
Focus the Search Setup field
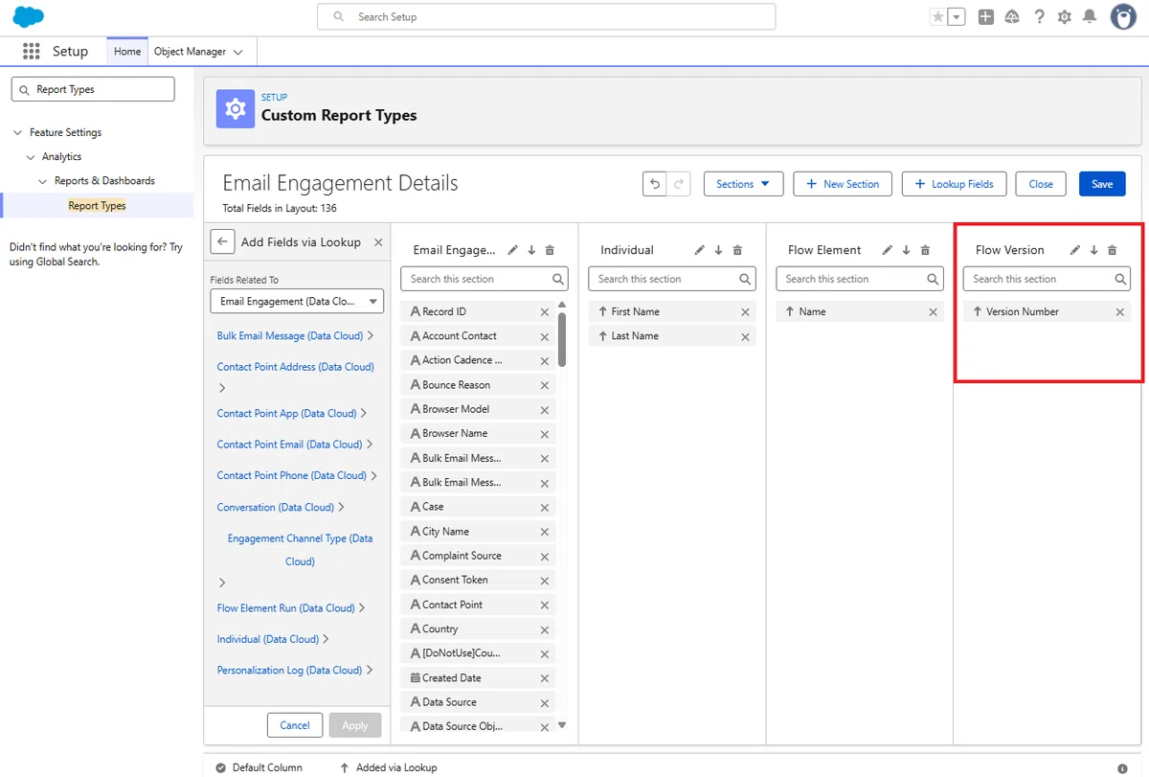tap(546, 17)
